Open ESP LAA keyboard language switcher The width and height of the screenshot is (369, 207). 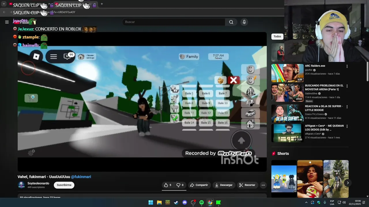[x=332, y=202]
